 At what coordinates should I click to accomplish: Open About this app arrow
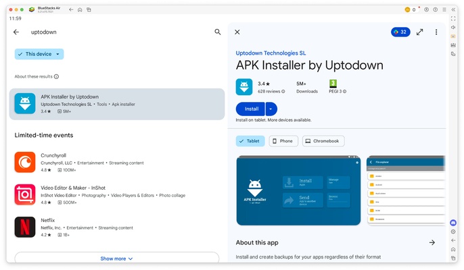(x=432, y=242)
